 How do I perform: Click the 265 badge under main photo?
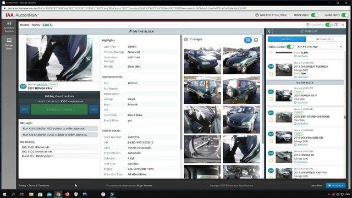23,86
